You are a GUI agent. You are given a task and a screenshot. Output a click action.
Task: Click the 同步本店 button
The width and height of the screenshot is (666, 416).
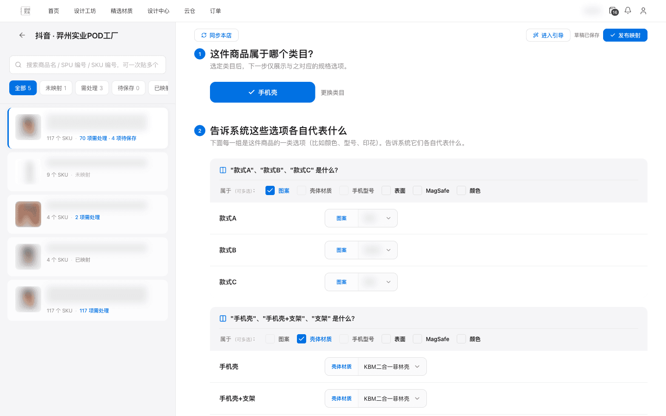(x=216, y=35)
